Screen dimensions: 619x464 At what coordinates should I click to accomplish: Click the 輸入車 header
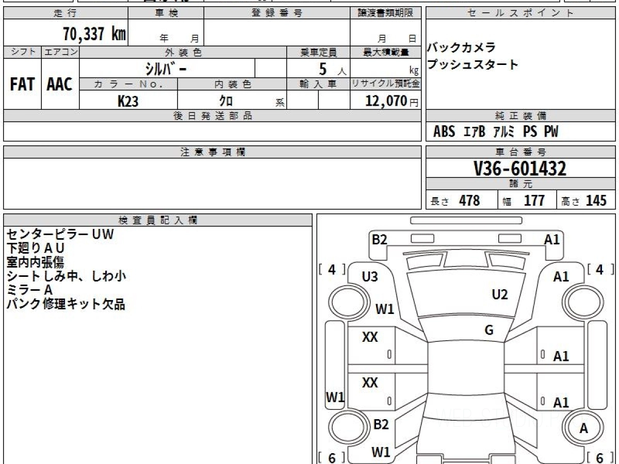tap(318, 84)
